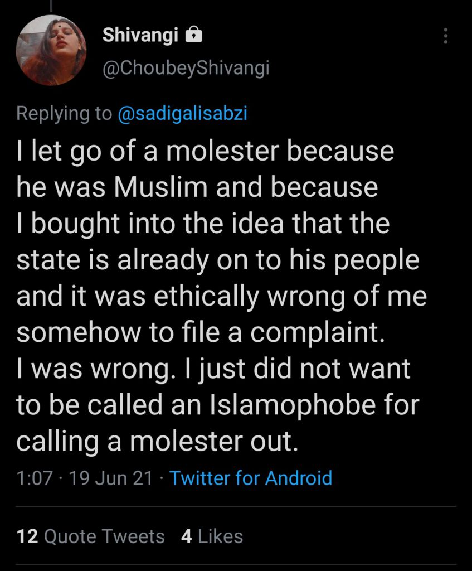The height and width of the screenshot is (571, 472).
Task: Click the final line 'calling a molester out.'
Action: 157,442
